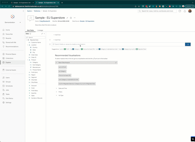Open notifications bell
Image resolution: width=195 pixels, height=142 pixels.
tap(185, 11)
